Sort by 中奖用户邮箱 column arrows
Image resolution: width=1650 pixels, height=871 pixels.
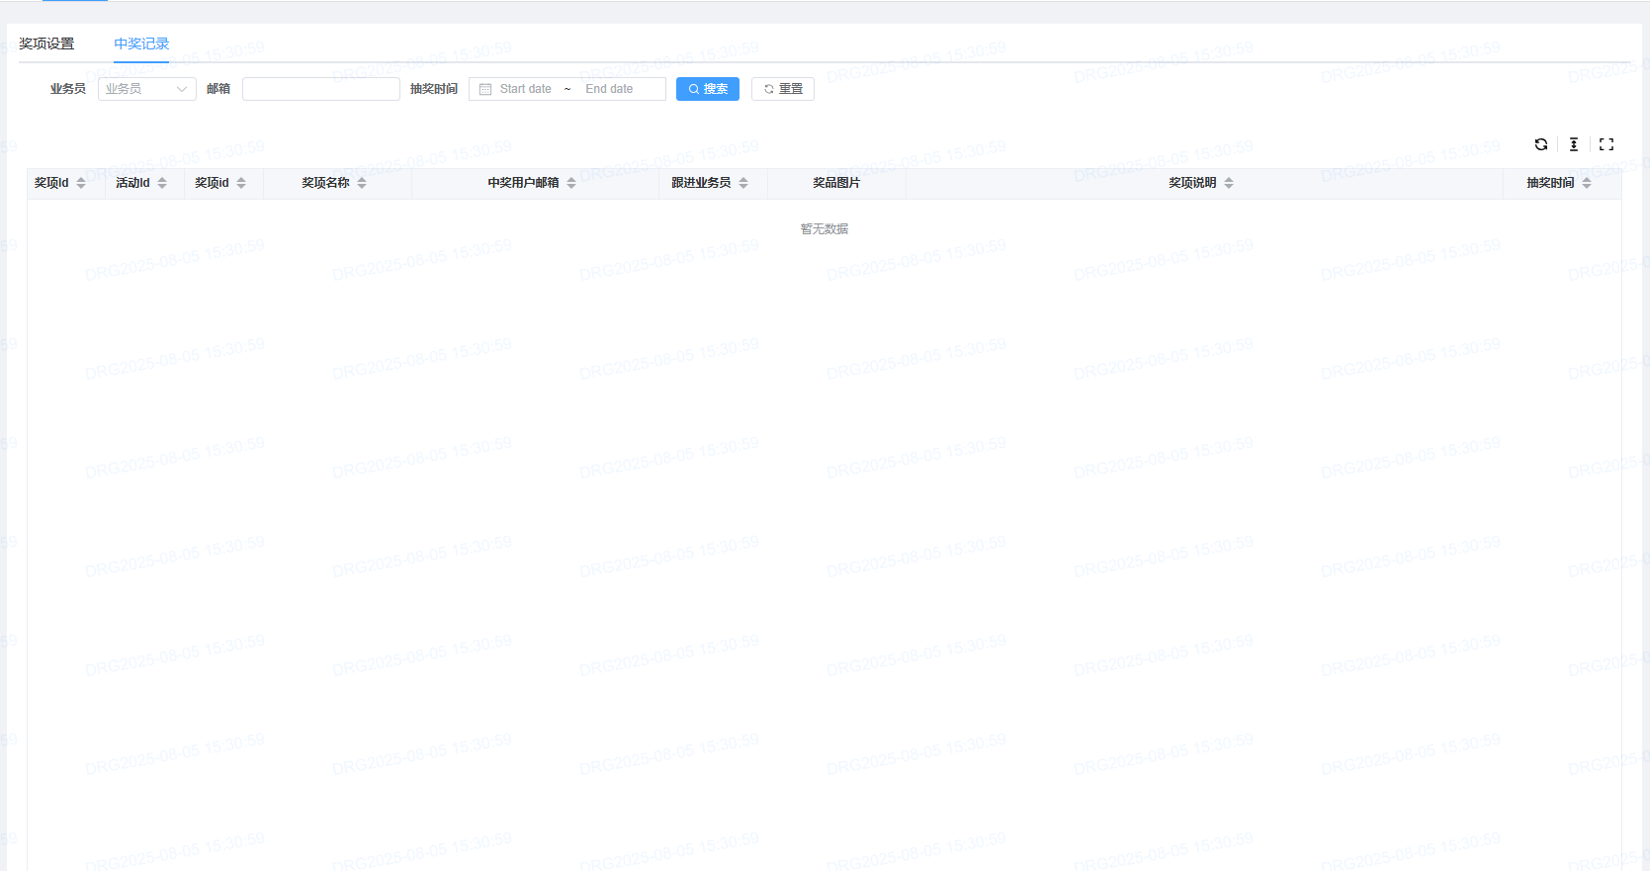tap(571, 183)
